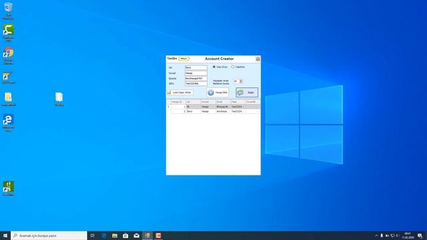Click the wait-time number spinner
The width and height of the screenshot is (427, 240).
238,81
